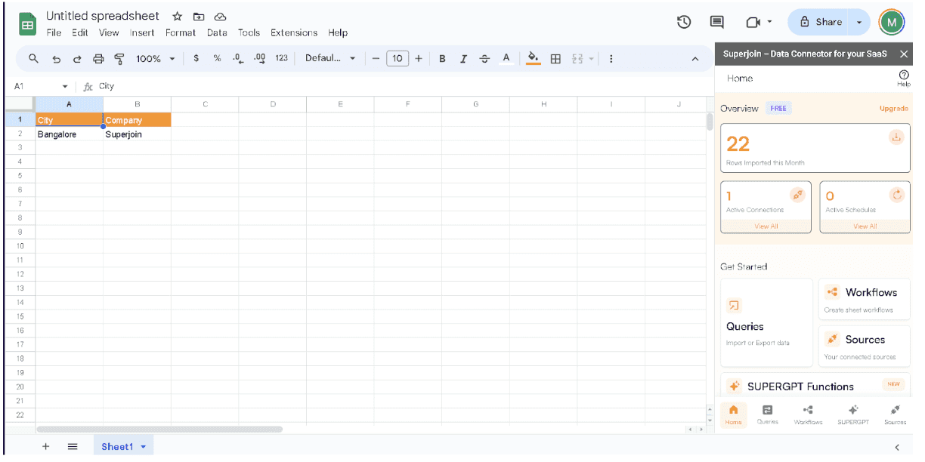The height and width of the screenshot is (462, 925).
Task: Open more number formats (123)
Action: pyautogui.click(x=282, y=58)
